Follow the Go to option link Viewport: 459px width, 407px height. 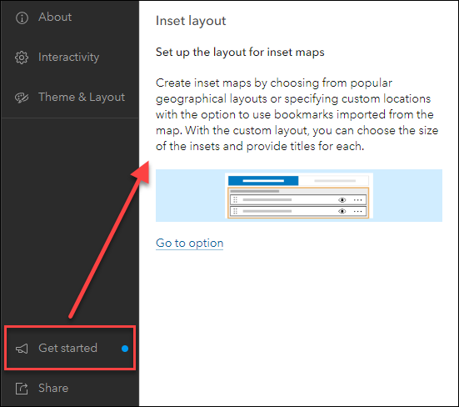[x=189, y=244]
